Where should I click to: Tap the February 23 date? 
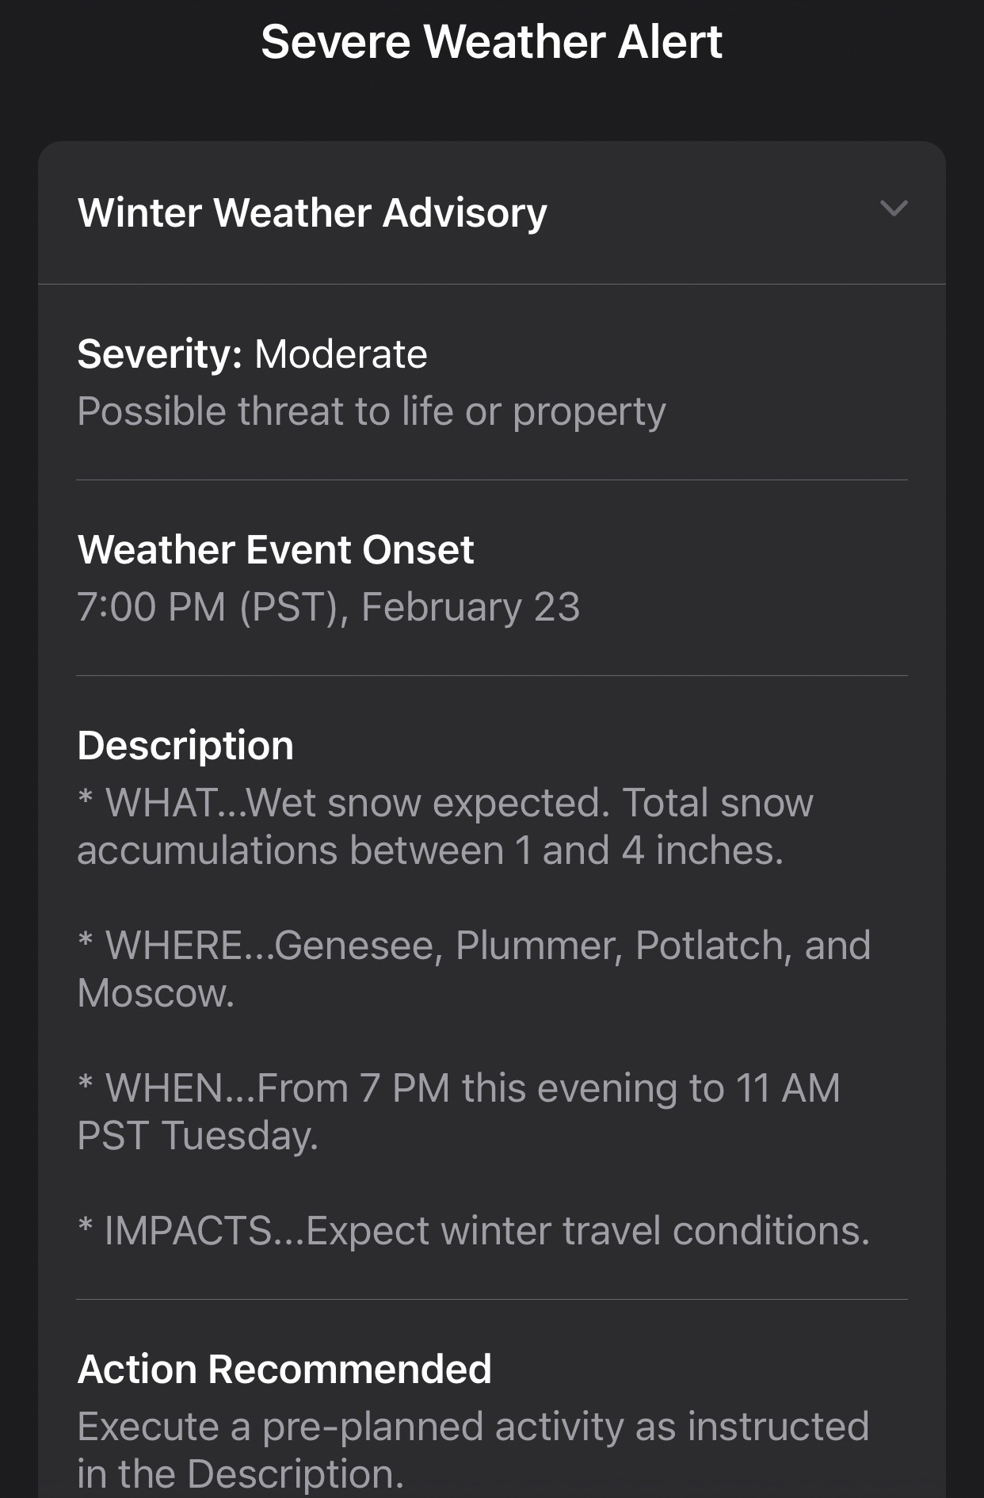click(x=471, y=607)
